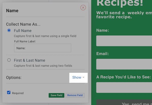The height and width of the screenshot is (105, 152).
Task: Click the Save Field button
Action: [56, 95]
